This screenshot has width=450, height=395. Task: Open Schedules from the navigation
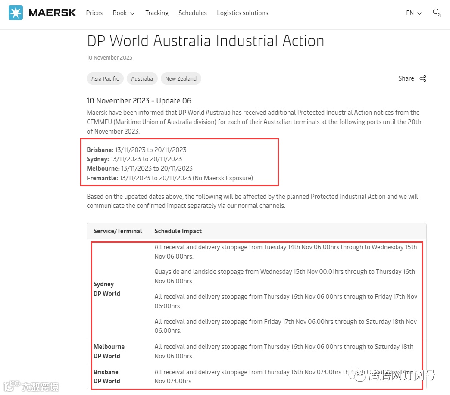(x=193, y=13)
